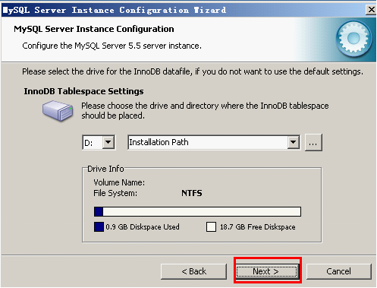The height and width of the screenshot is (288, 377).
Task: Click the wizard window title bar text
Action: [x=115, y=10]
